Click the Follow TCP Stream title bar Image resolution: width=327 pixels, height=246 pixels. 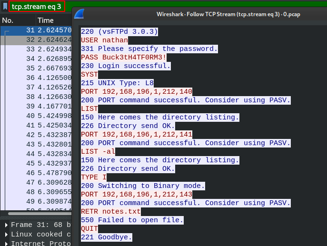click(228, 14)
